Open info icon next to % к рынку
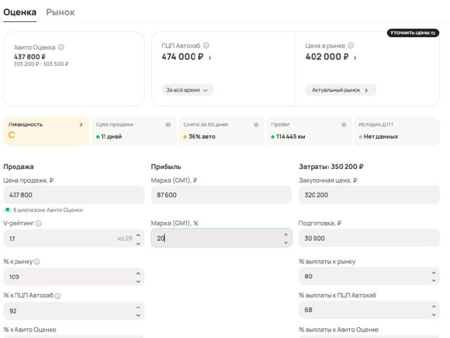450x338 pixels. pyautogui.click(x=37, y=261)
